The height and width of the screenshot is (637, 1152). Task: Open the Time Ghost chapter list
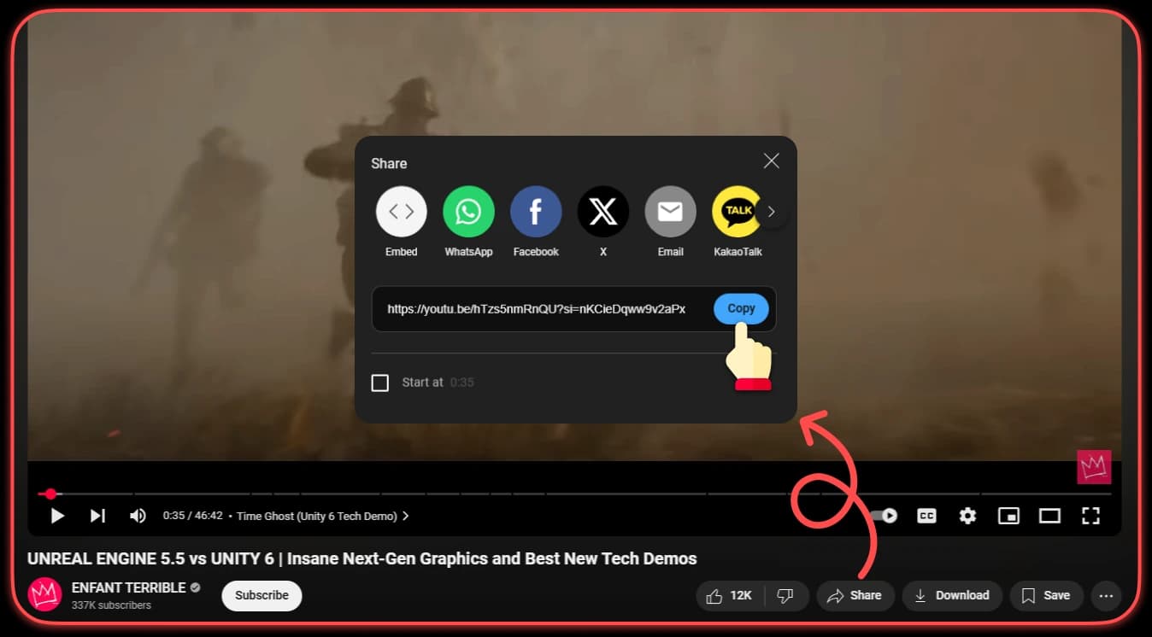322,516
